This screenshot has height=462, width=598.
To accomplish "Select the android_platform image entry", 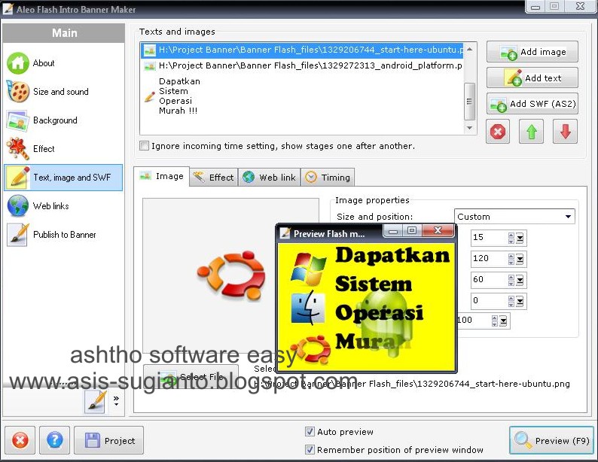I will pos(303,65).
